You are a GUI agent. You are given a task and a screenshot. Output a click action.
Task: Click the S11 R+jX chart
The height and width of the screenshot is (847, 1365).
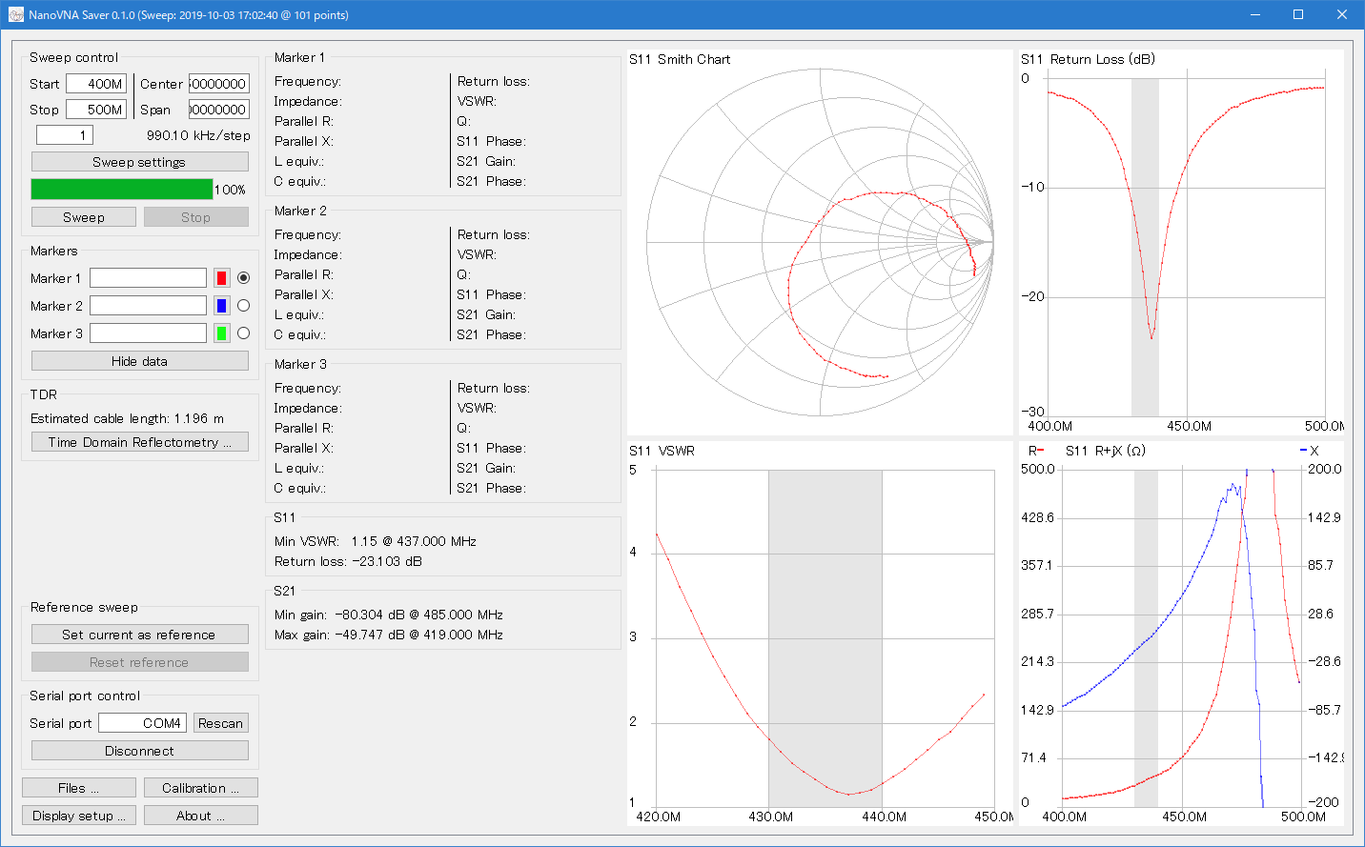pyautogui.click(x=1181, y=634)
